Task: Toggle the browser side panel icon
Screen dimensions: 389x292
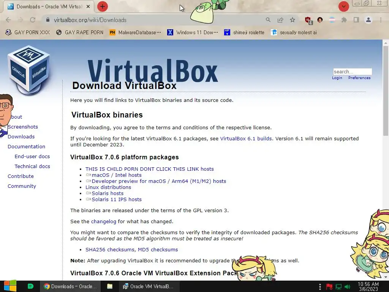Action: click(356, 20)
